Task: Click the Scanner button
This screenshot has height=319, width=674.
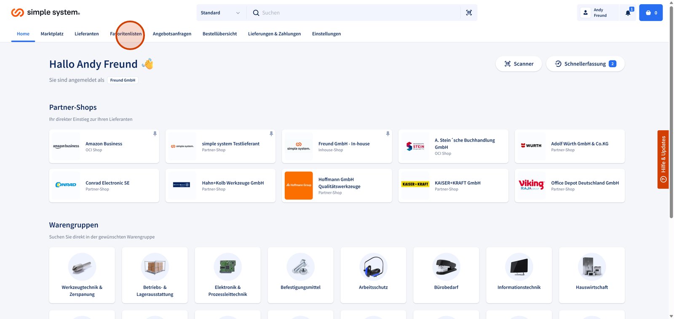Action: click(x=519, y=64)
